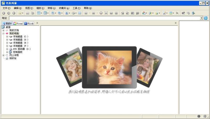Screen dimensions: 210x119
Task: Click the blue Go arrow beside address bar
Action: point(206,18)
